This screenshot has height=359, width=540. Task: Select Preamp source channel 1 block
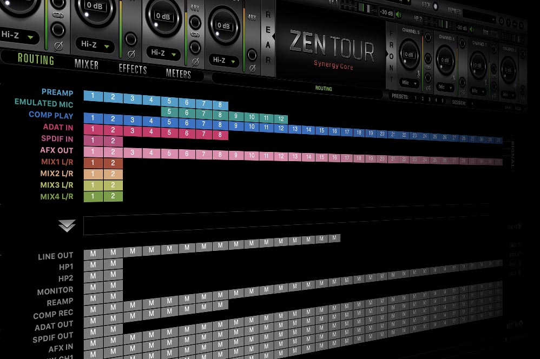(93, 96)
